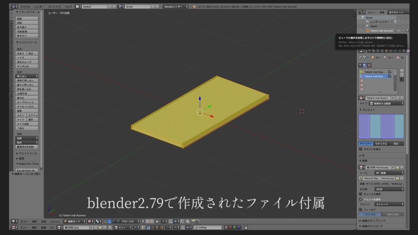Click the 移動 (translate) button
Image resolution: width=418 pixels, height=235 pixels.
[x=27, y=19]
